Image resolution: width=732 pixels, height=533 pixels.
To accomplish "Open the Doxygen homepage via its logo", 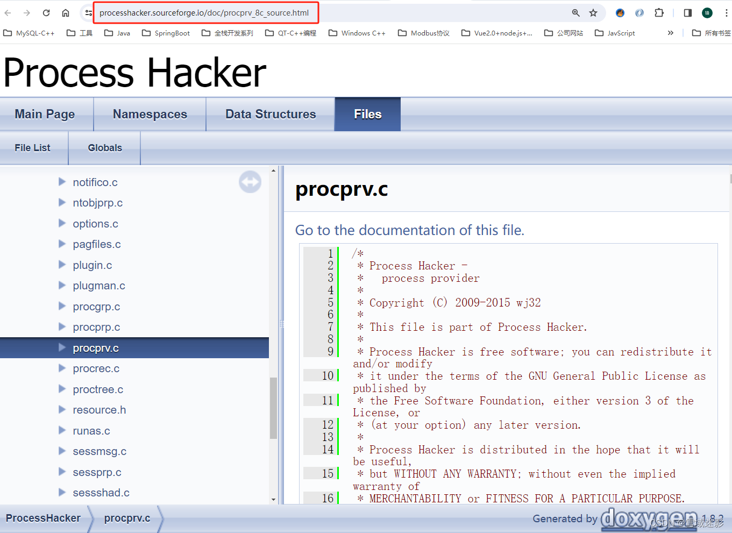I will click(x=649, y=518).
